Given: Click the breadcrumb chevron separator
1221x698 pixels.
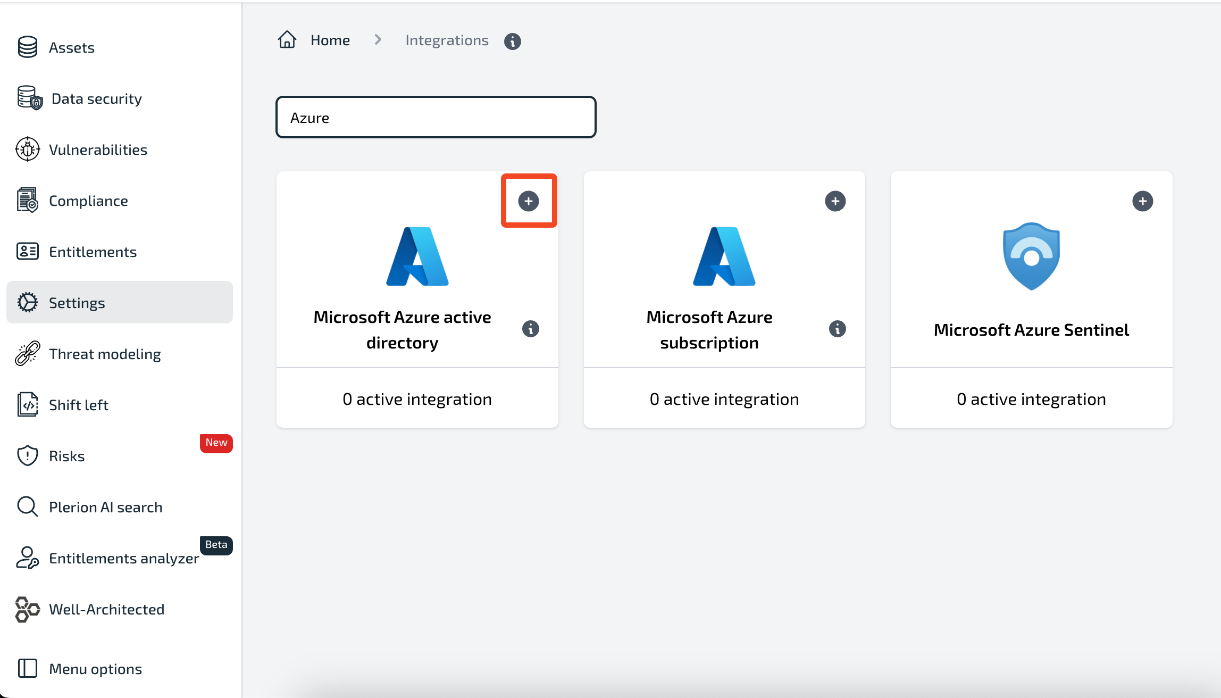Looking at the screenshot, I should (378, 39).
